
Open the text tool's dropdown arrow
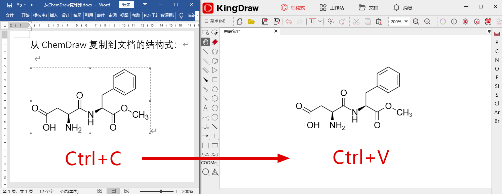(320, 21)
